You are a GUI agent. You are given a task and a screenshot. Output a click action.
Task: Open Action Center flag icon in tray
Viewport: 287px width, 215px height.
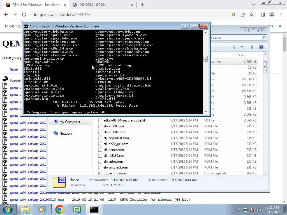[x=252, y=210]
